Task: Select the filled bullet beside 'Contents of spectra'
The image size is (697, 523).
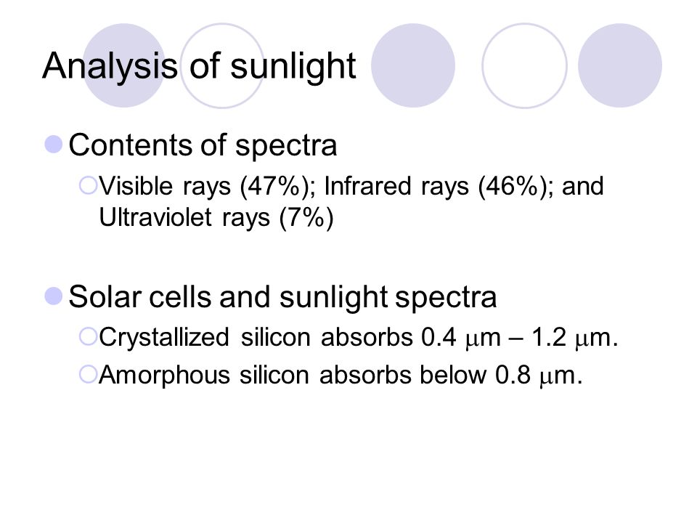Action: coord(54,145)
